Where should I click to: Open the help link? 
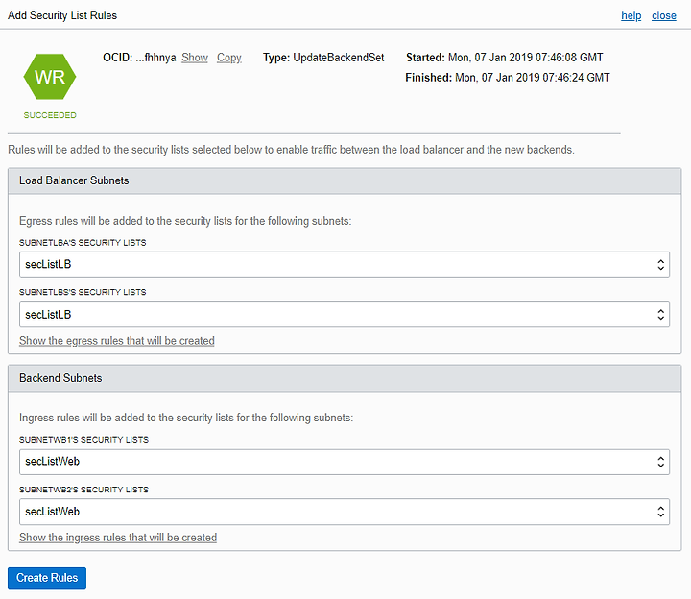click(x=631, y=15)
